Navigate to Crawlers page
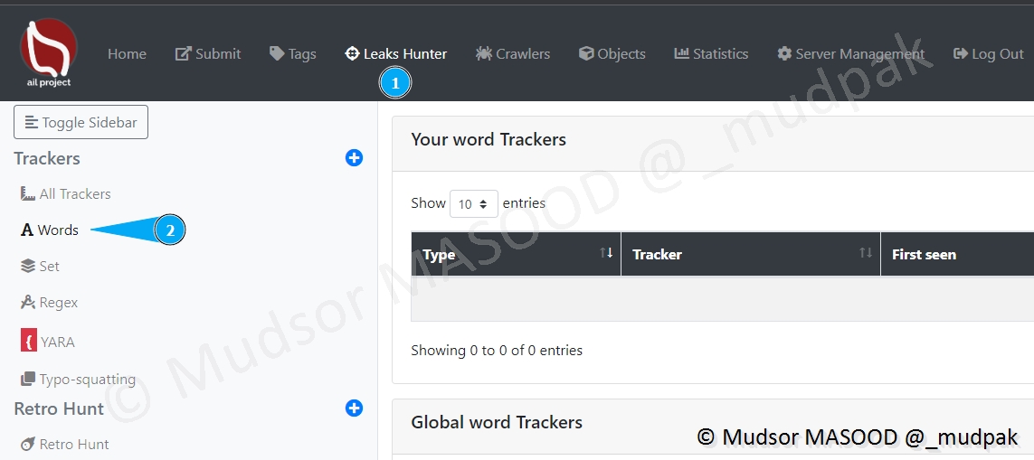This screenshot has width=1034, height=460. click(513, 54)
